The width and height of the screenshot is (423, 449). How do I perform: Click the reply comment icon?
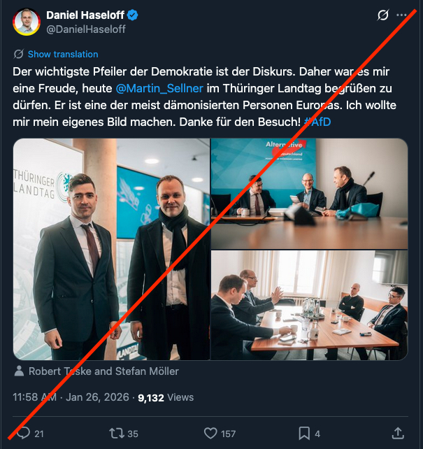tap(24, 434)
